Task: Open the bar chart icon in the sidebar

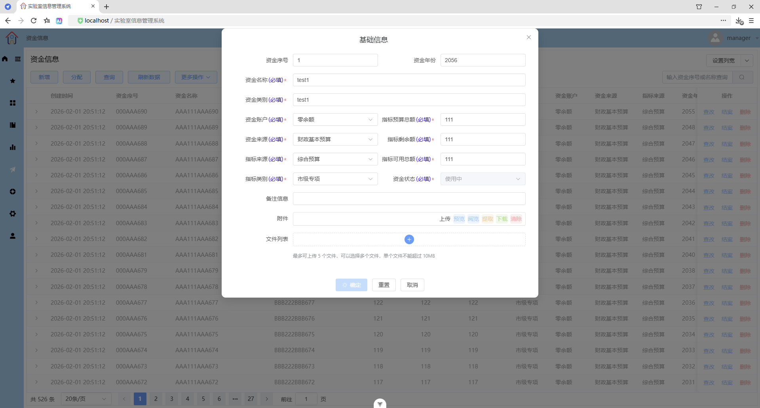Action: coord(13,147)
